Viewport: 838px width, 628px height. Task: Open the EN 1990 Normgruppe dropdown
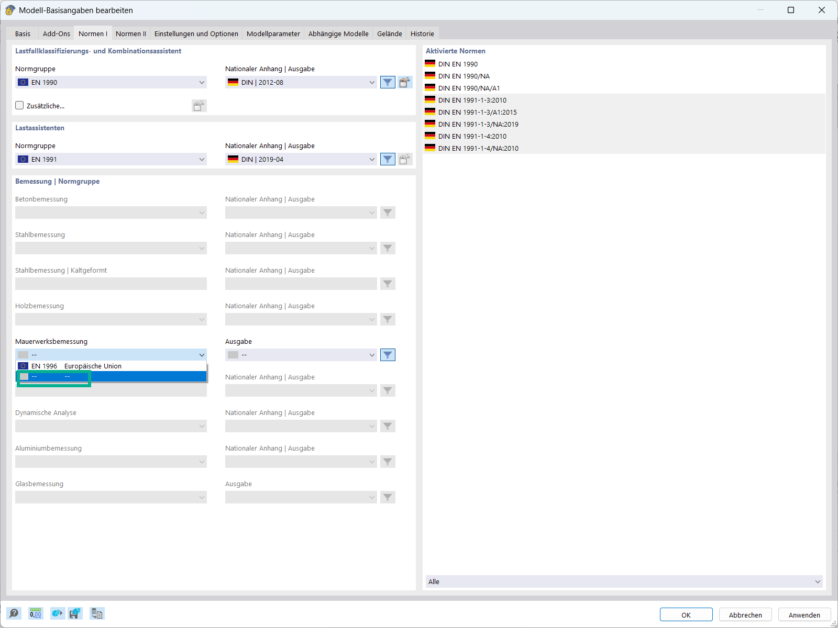coord(111,82)
